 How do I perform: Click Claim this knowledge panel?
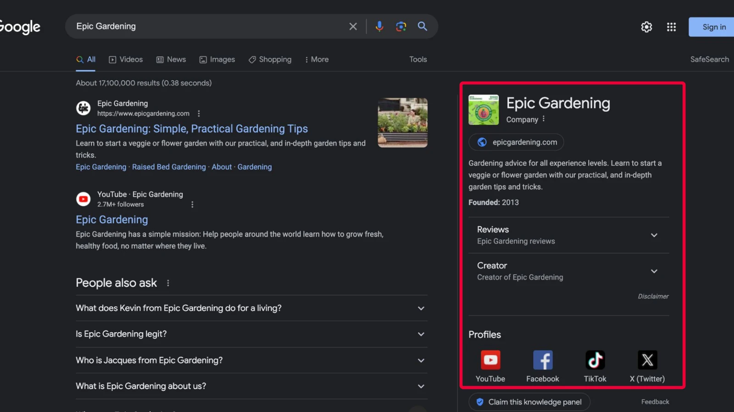pos(529,402)
